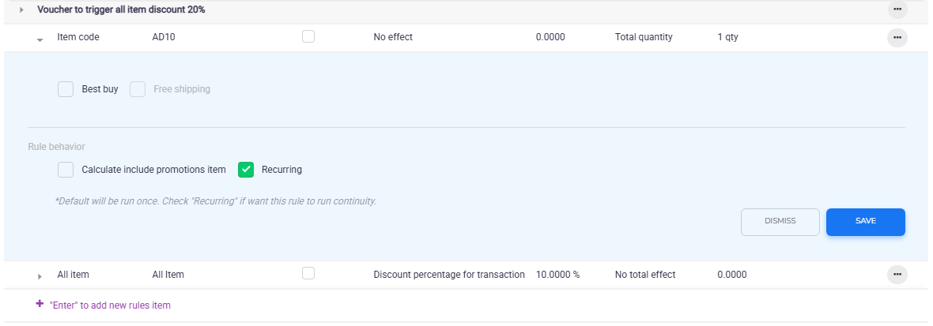Collapse the Item code AD10 row

click(x=40, y=39)
